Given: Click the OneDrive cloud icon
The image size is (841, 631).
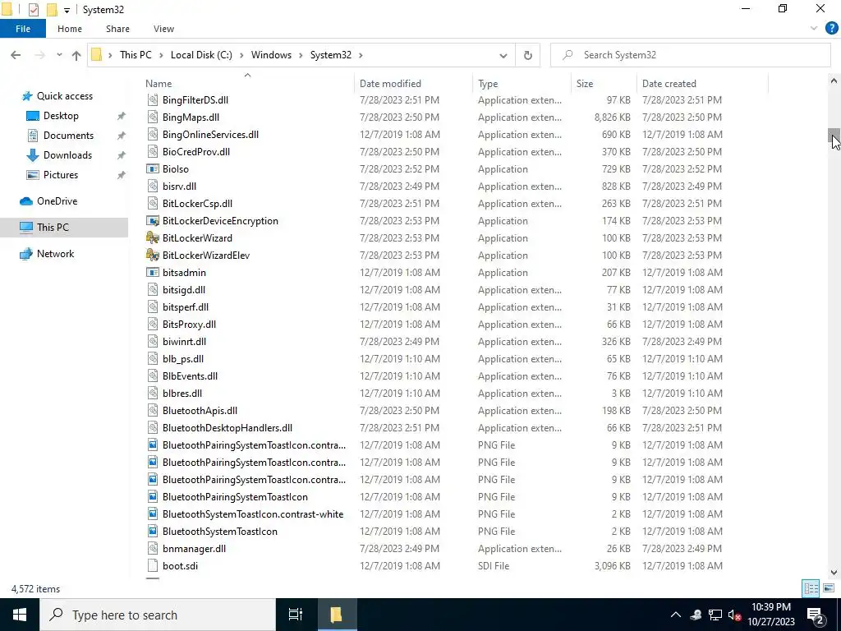Looking at the screenshot, I should 26,201.
